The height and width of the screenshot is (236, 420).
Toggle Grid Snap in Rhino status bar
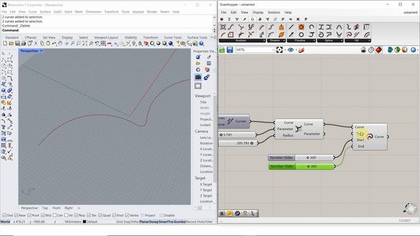click(123, 222)
